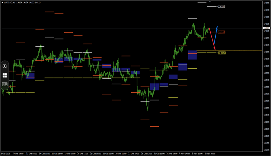This screenshot has height=156, width=271.
Task: Select the yellow 1.4052 price level label
Action: pyautogui.click(x=222, y=53)
